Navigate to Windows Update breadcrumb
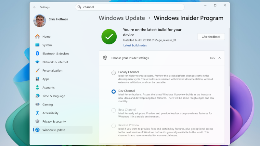Screen dimensions: 260x146 [122, 18]
